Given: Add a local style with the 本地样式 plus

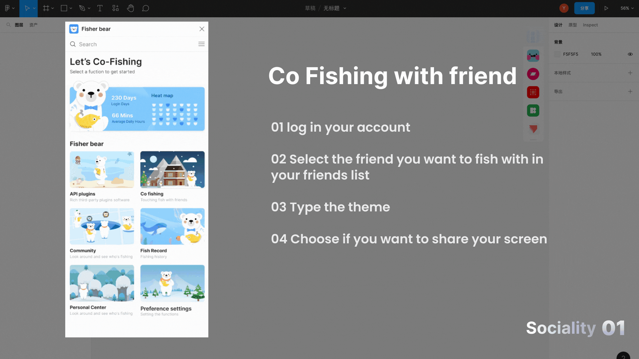Looking at the screenshot, I should (630, 73).
